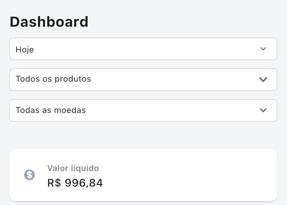Open the Valor líquido summary card
This screenshot has height=205, width=287.
(x=143, y=175)
